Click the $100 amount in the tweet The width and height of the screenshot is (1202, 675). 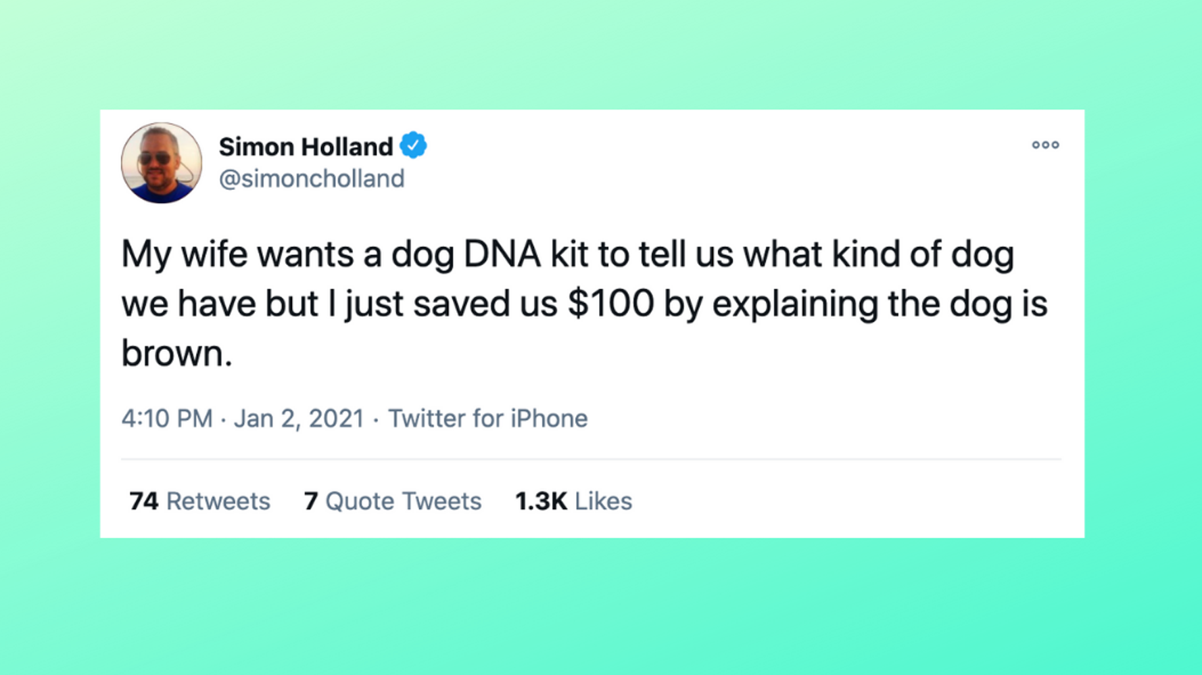(610, 304)
